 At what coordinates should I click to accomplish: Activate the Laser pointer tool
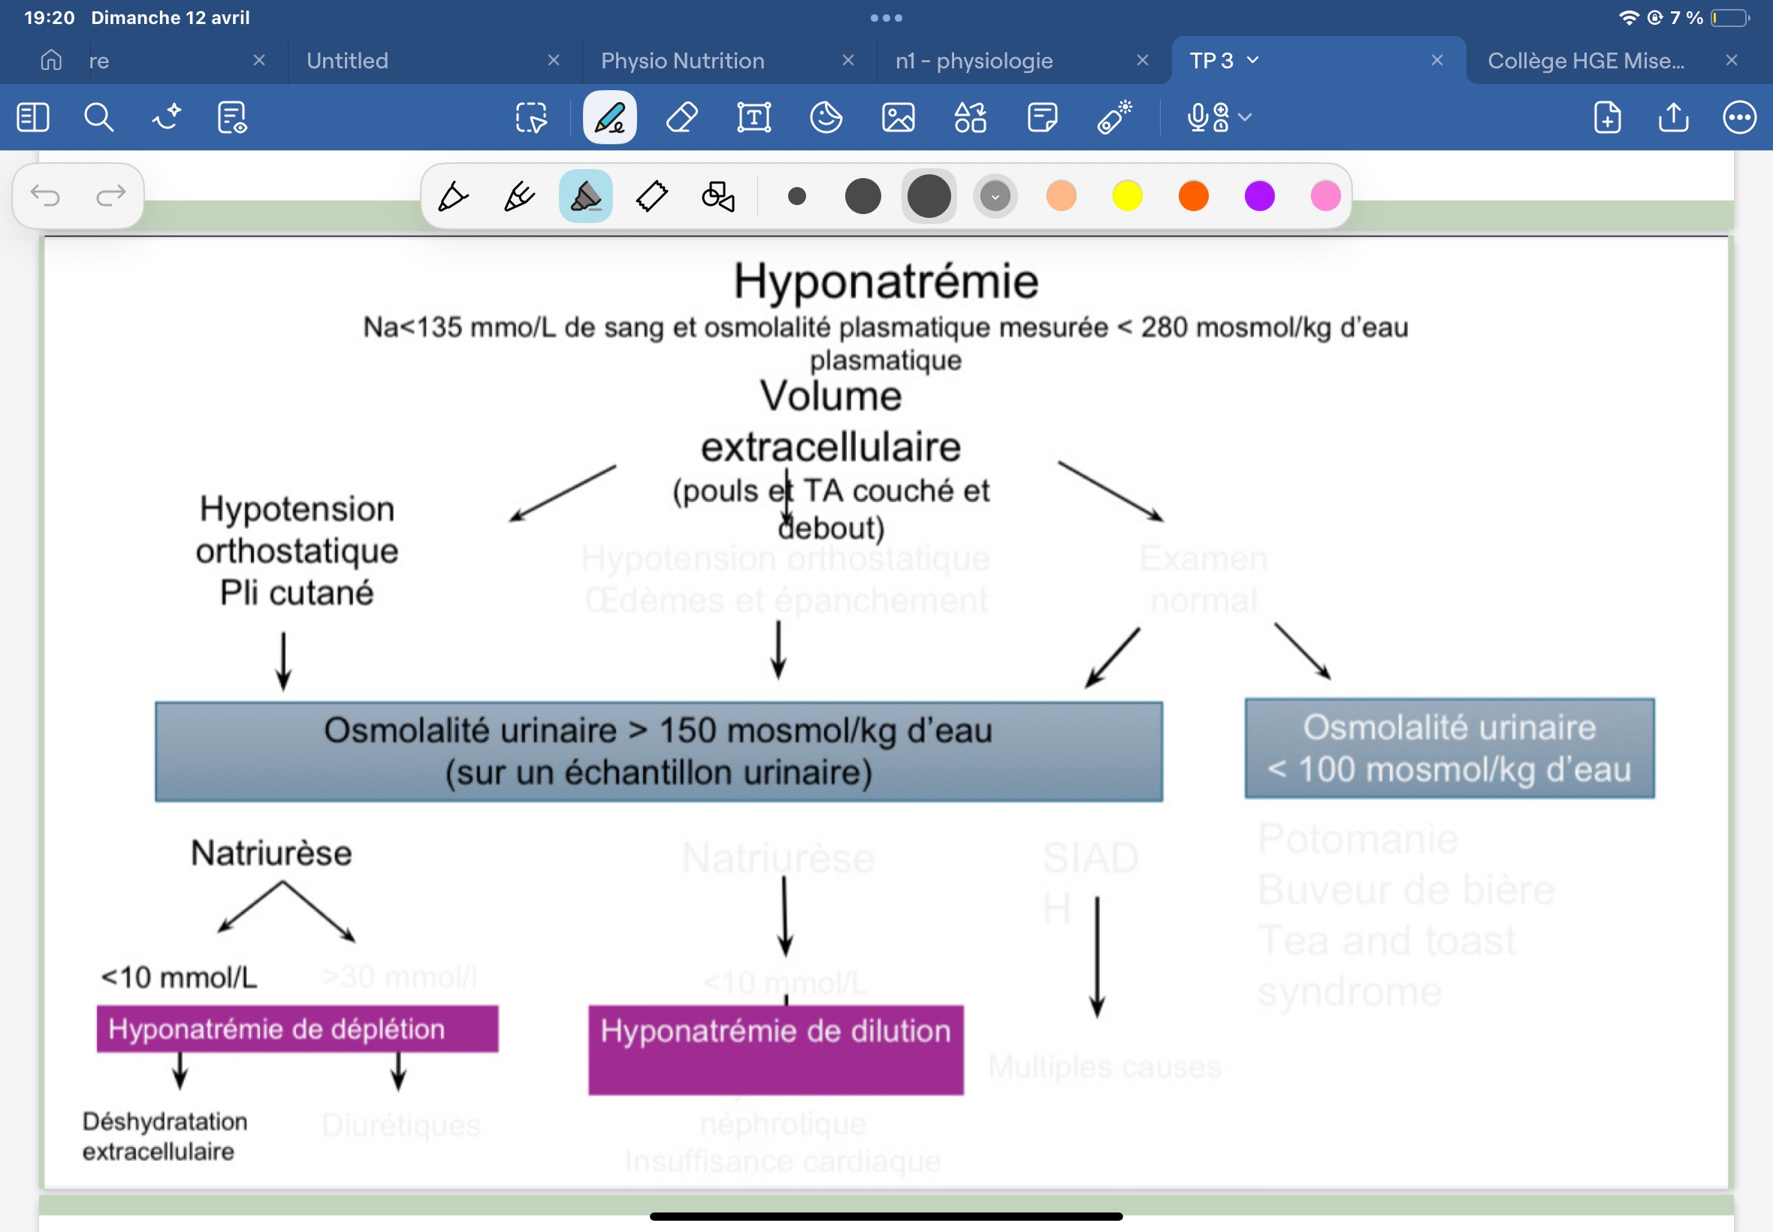[x=1115, y=118]
